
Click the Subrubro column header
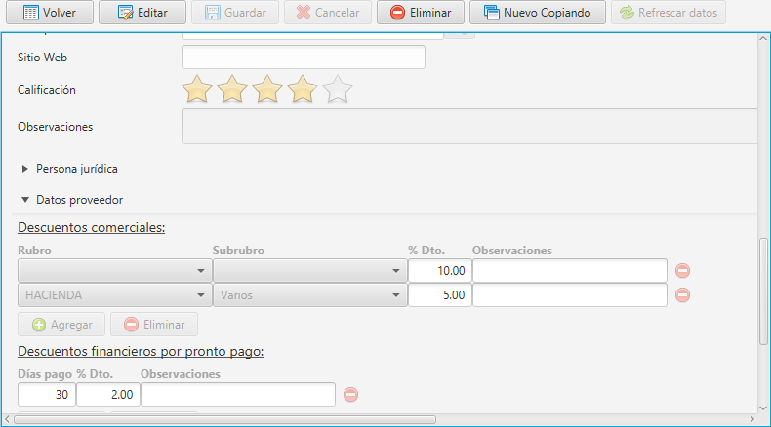coord(238,251)
